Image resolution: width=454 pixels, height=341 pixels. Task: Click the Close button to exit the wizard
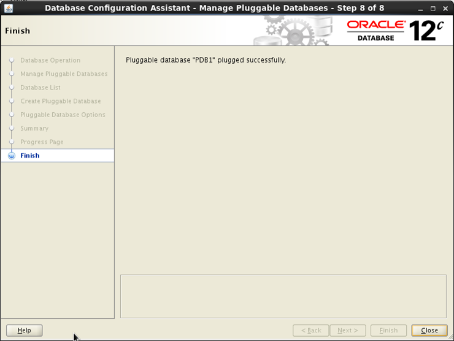point(429,331)
